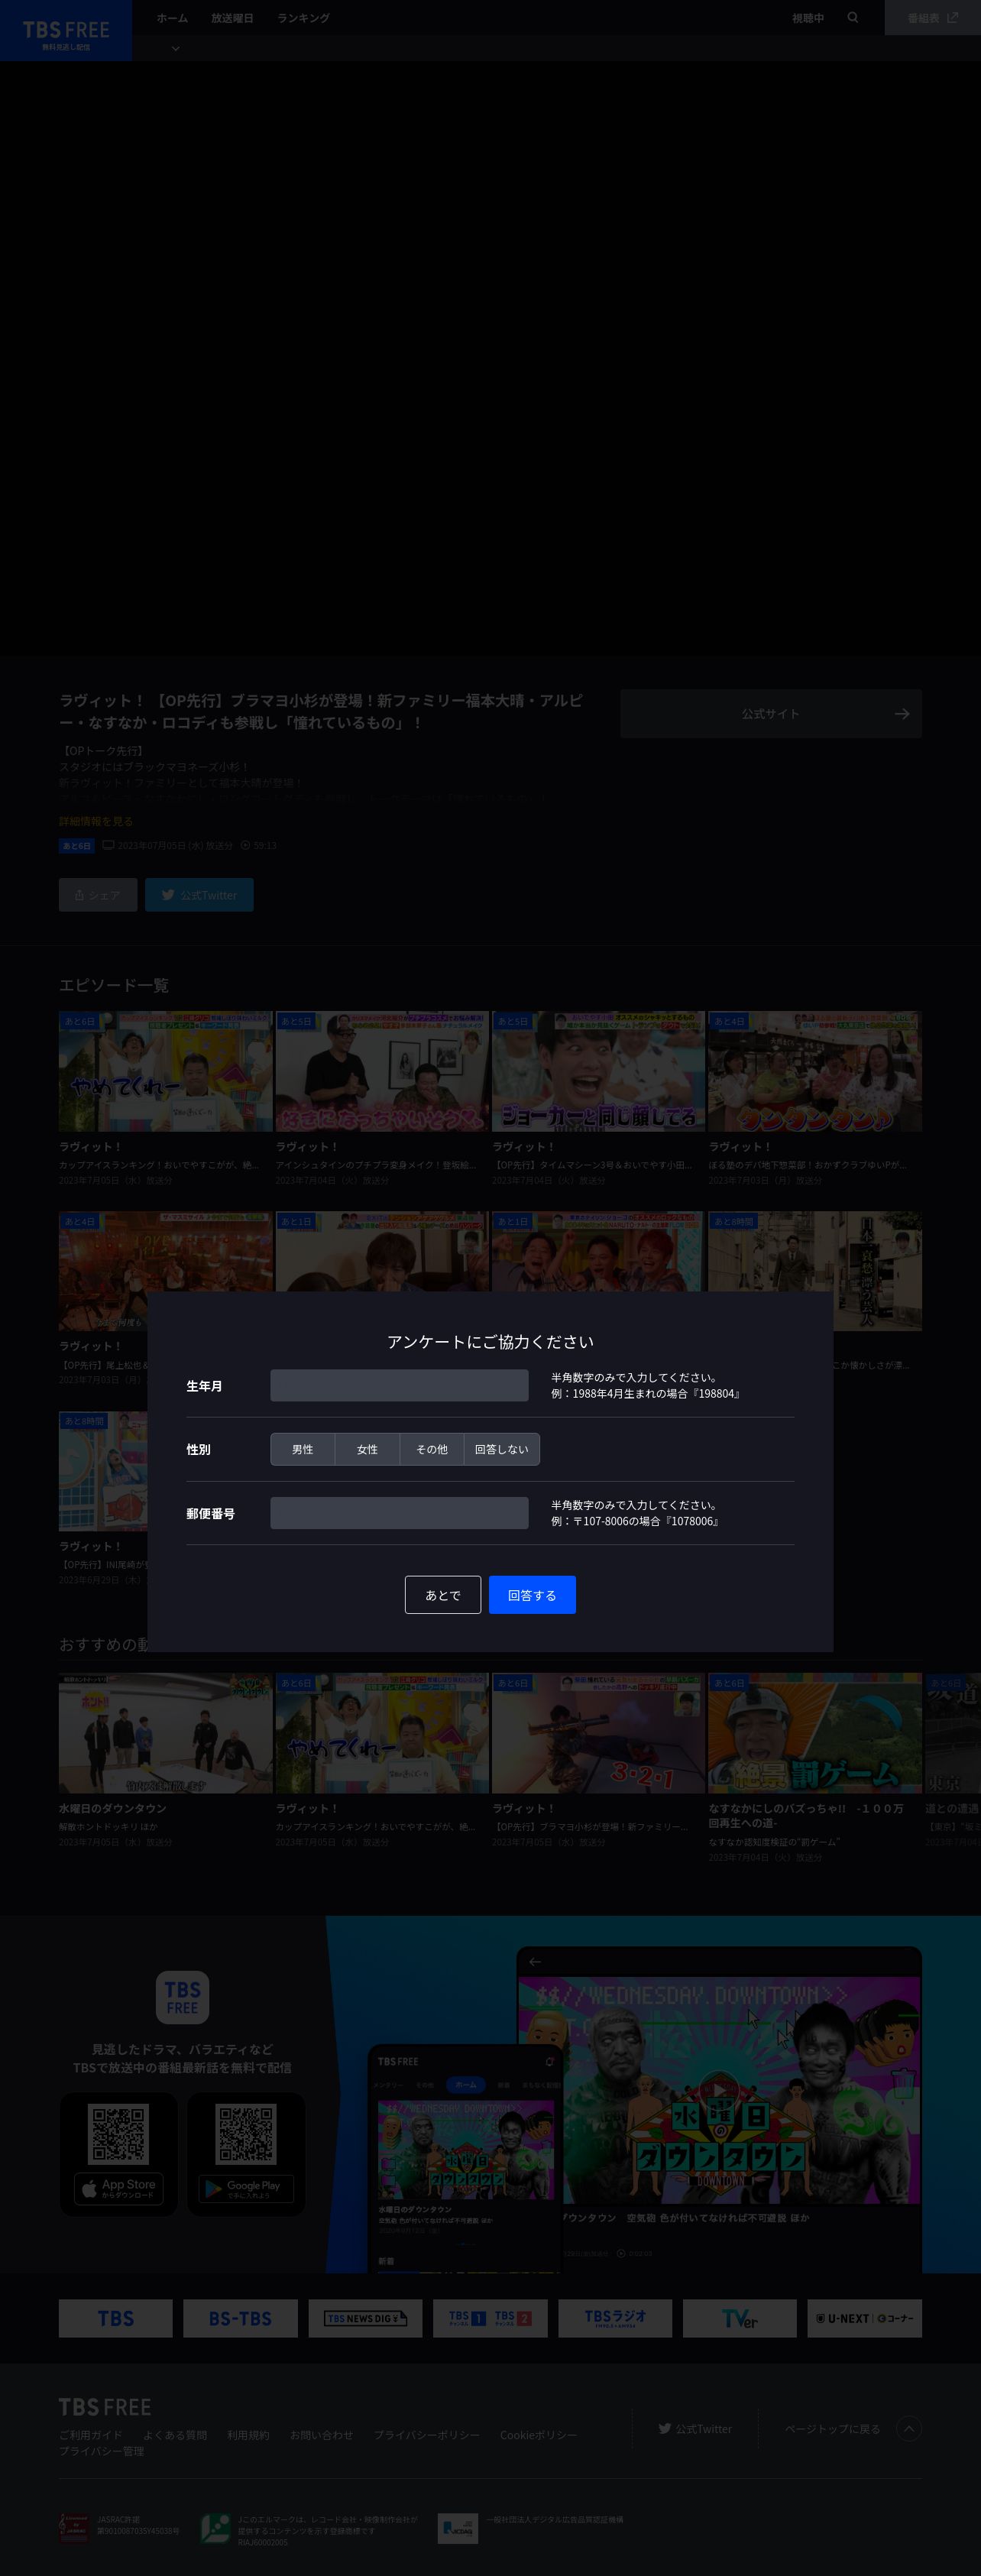Image resolution: width=981 pixels, height=2576 pixels.
Task: Open お問い合わせ footer link
Action: coord(322,2434)
